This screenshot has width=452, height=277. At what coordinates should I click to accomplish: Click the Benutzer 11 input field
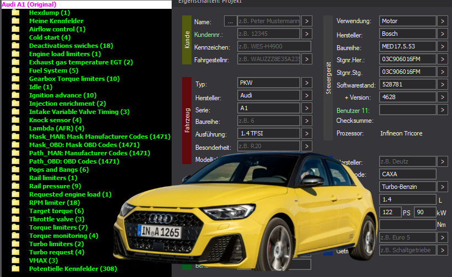point(408,110)
